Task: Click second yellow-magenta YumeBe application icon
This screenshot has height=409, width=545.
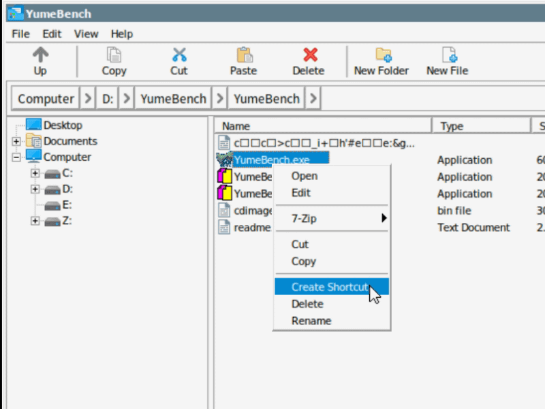Action: coord(225,193)
